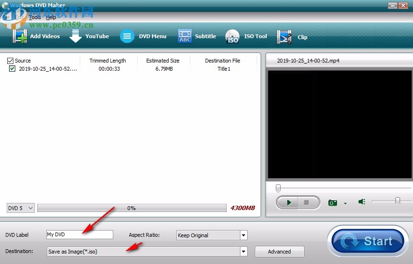Open the snapshot options arrow next to camera

tap(345, 203)
